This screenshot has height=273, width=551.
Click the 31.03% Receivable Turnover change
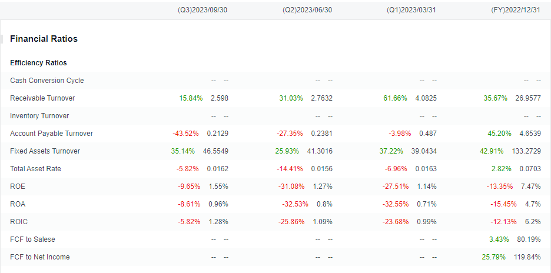[291, 98]
